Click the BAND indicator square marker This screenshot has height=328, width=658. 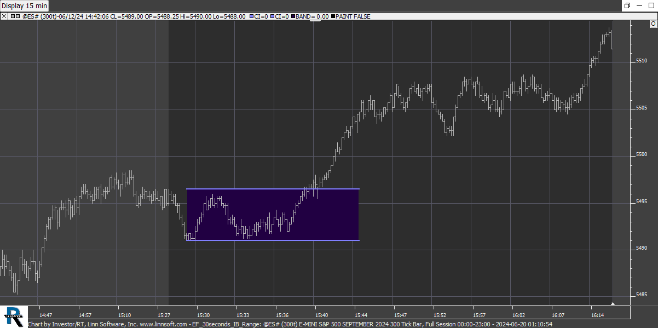[293, 16]
